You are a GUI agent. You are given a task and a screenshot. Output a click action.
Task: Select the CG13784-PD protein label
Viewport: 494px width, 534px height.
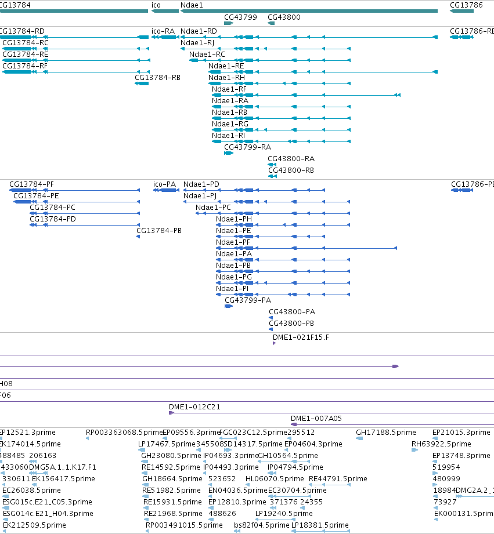point(53,219)
